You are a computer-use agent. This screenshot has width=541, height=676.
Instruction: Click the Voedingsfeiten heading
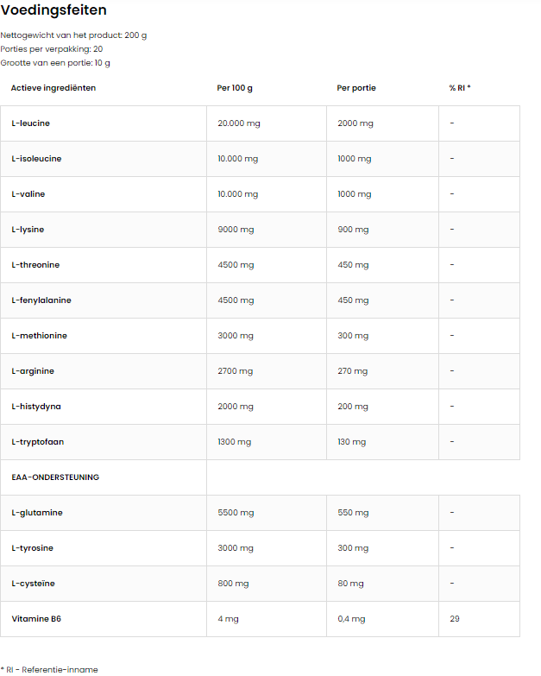pyautogui.click(x=53, y=9)
